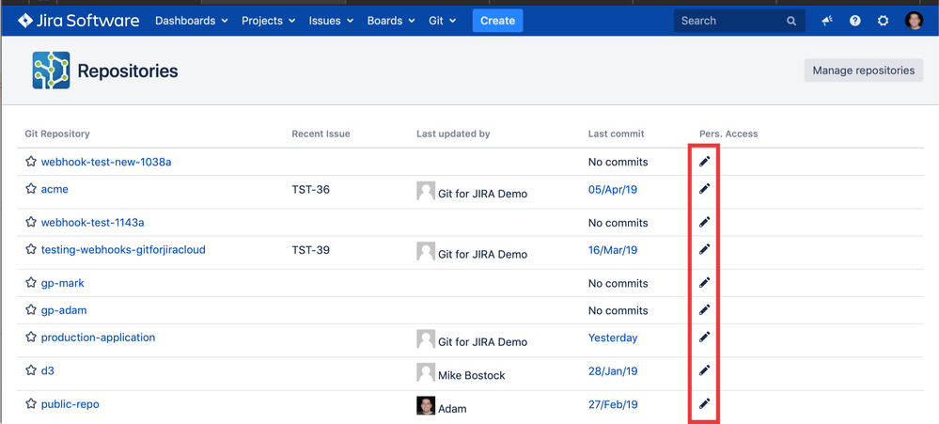939x424 pixels.
Task: Star the webhook-test-1143a repository
Action: pyautogui.click(x=31, y=222)
